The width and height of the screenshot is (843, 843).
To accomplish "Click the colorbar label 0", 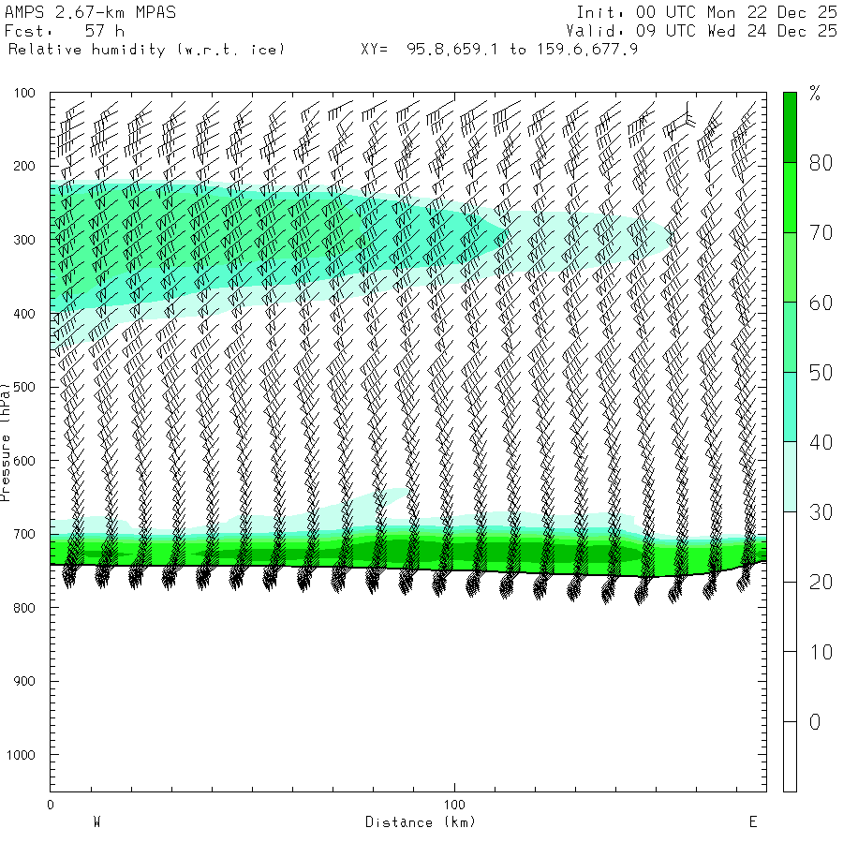I will click(x=815, y=722).
